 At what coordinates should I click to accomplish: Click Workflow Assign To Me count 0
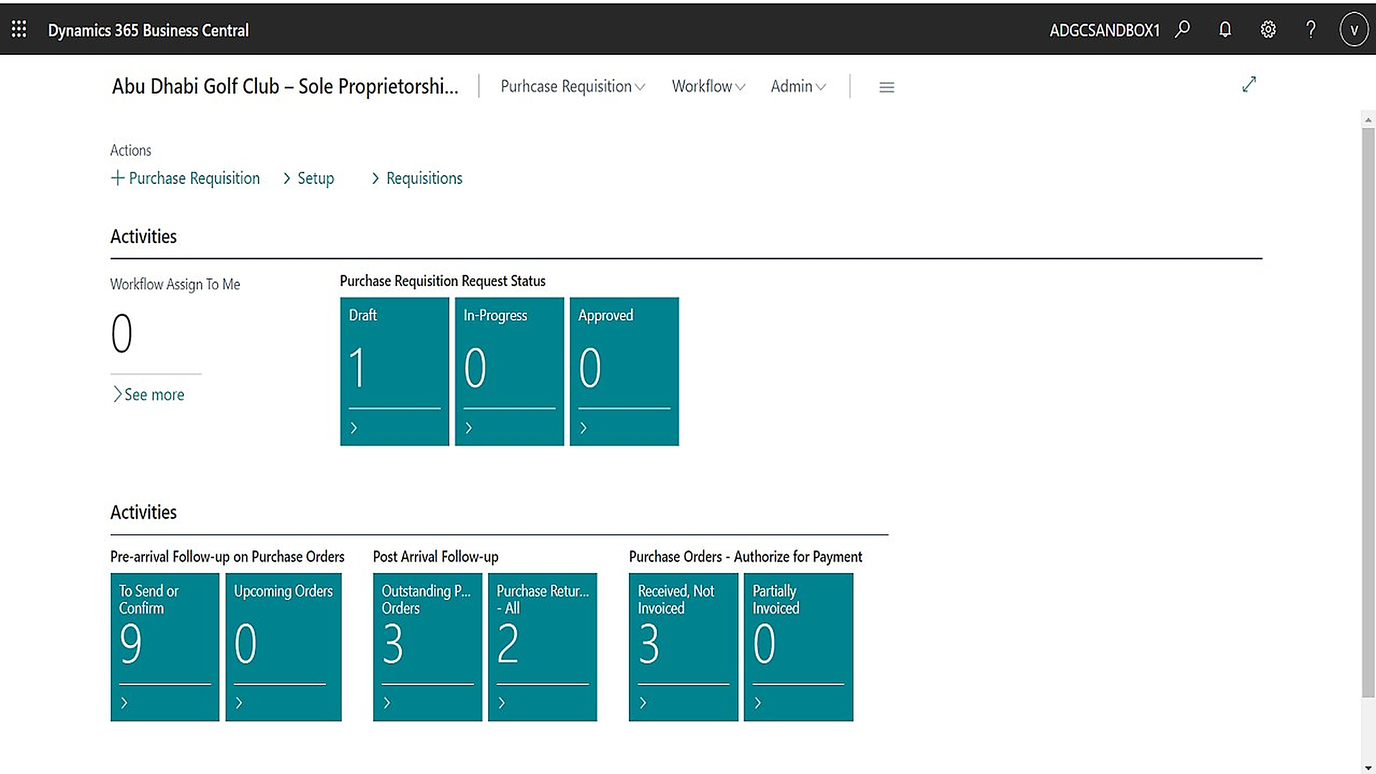pos(121,333)
